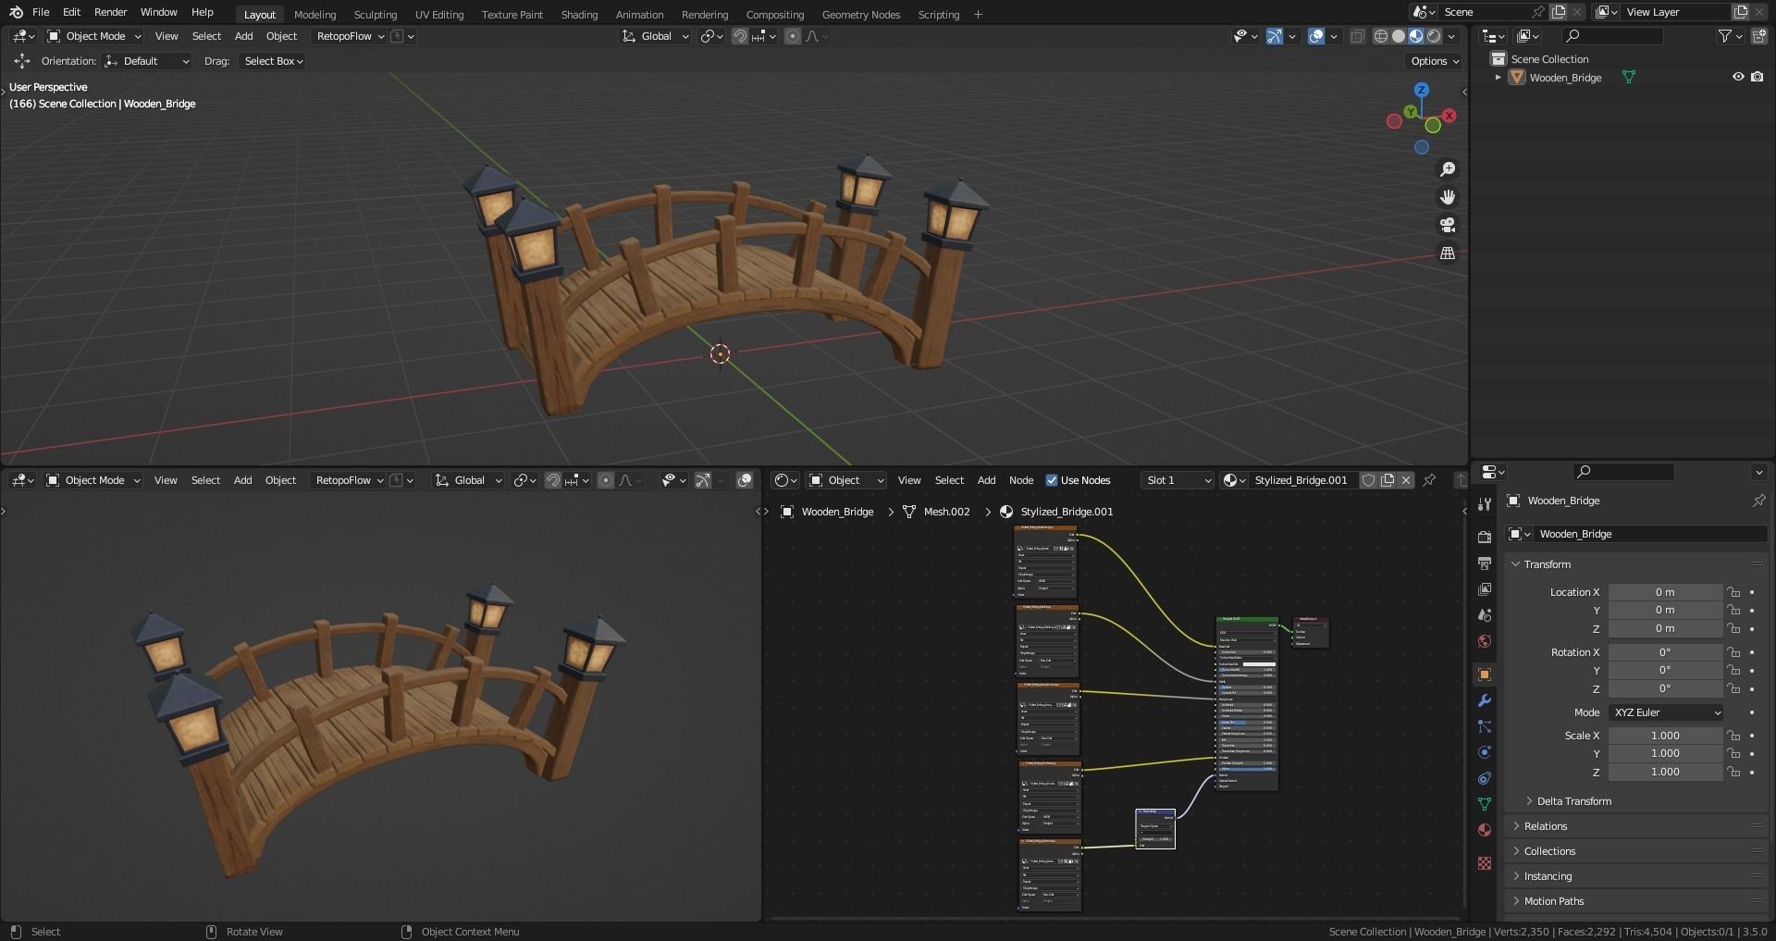Toggle fake user shield for Stylized_Bridge.001
1776x941 pixels.
1368,480
